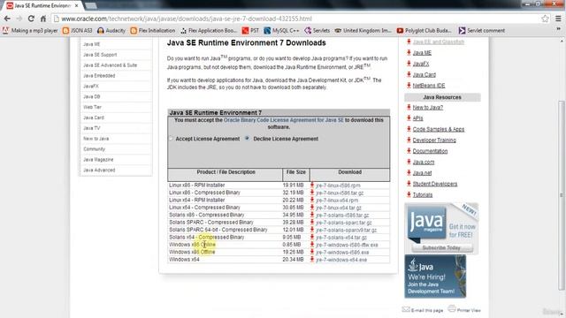Screen dimensions: 566x318
Task: Download jre-7-linux-i586.rpm
Action: [x=338, y=185]
